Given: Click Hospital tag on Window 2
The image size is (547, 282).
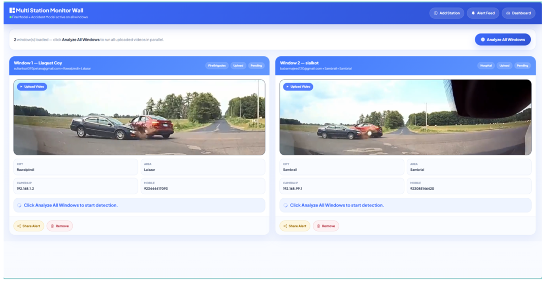Looking at the screenshot, I should click(486, 65).
